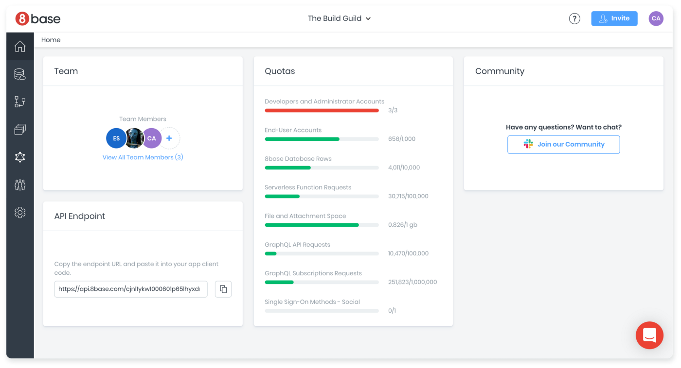Screen dimensions: 681x368
Task: Click the API Endpoint card heading
Action: click(80, 217)
